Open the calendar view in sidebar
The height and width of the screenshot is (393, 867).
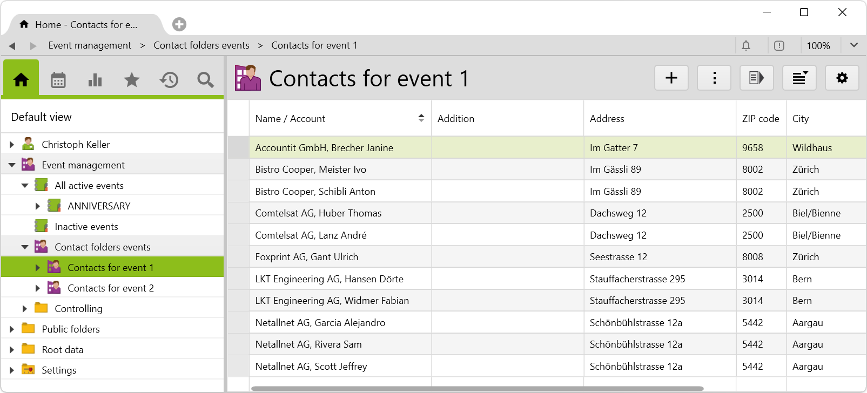(58, 80)
